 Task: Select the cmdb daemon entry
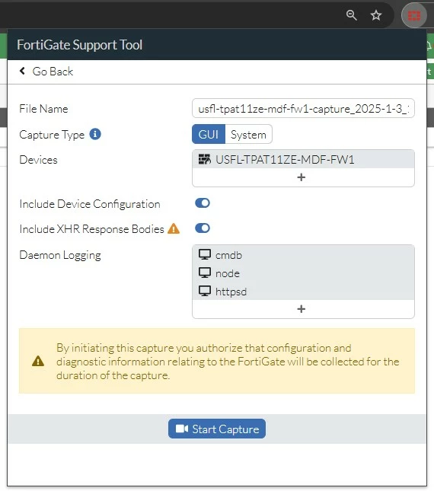[x=303, y=255]
